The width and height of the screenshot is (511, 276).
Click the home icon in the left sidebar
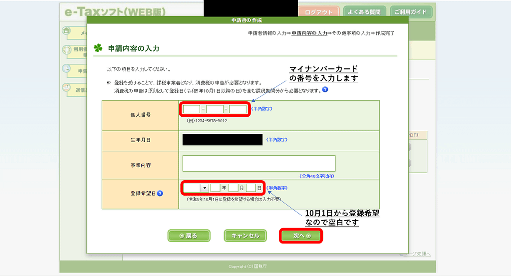[66, 31]
